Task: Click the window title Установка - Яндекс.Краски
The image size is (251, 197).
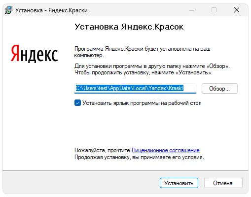Action: pyautogui.click(x=51, y=10)
